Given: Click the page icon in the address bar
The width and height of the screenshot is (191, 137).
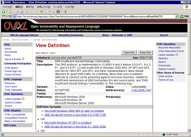Looking at the screenshot, I should pyautogui.click(x=15, y=16).
